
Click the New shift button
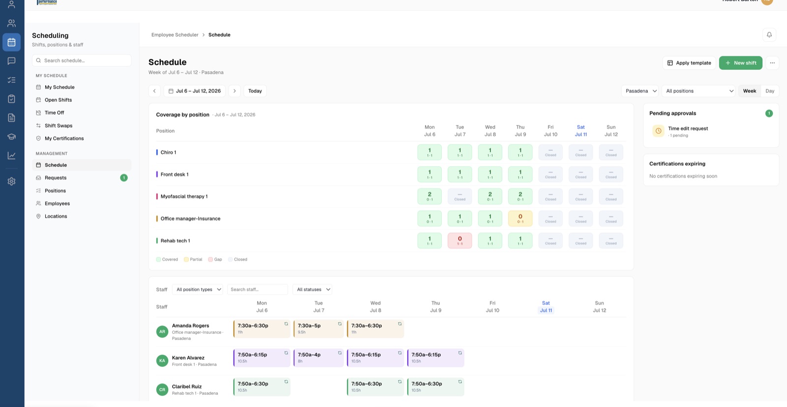741,63
